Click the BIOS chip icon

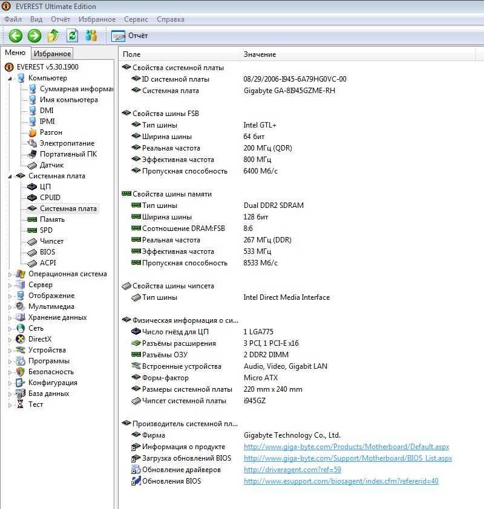[32, 252]
